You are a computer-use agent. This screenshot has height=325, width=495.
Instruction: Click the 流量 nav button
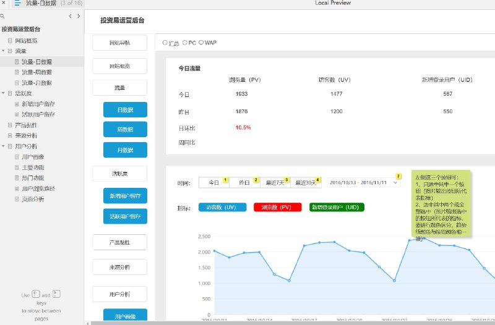(x=119, y=88)
